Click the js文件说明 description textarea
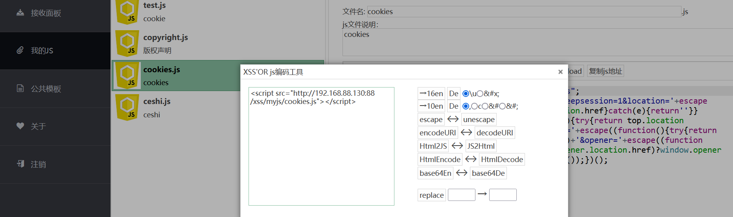 [x=538, y=42]
